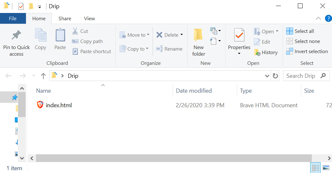
Task: Open the Easy access dropdown
Action: point(215,41)
